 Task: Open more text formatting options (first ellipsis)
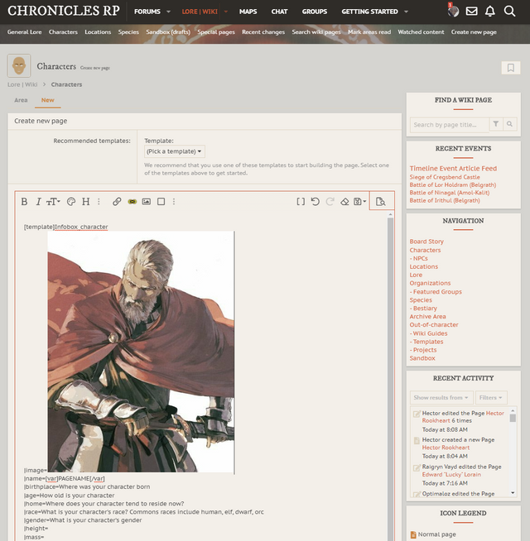99,202
